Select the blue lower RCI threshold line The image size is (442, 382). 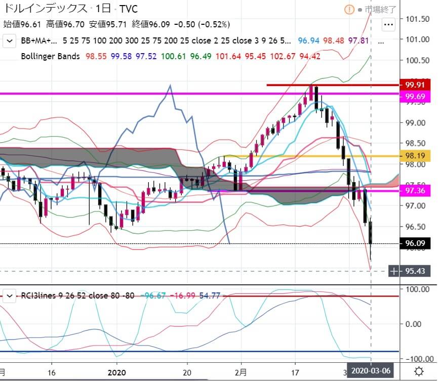pos(199,351)
